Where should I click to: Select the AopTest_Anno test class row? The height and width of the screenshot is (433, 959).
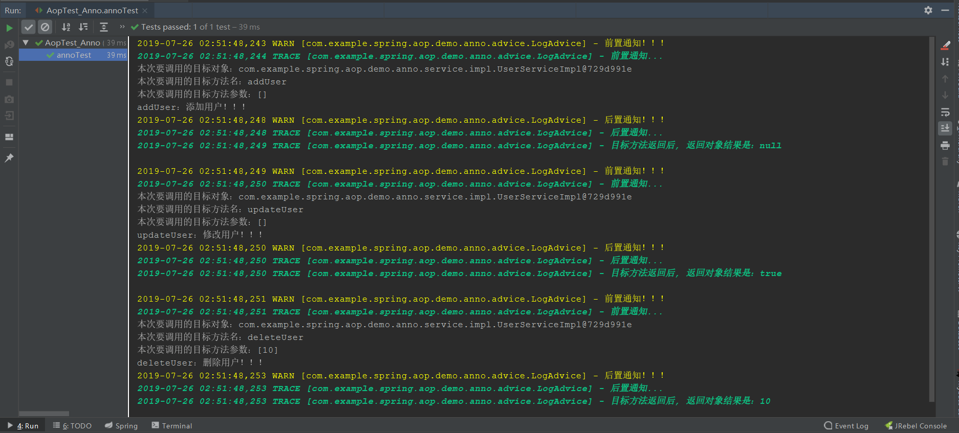[x=73, y=43]
